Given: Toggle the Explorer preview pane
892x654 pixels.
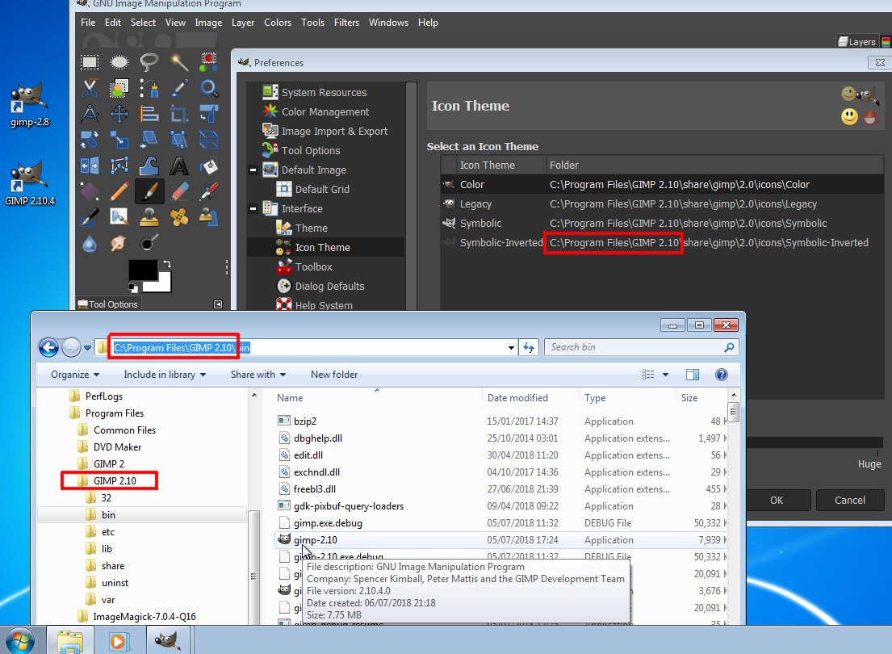Looking at the screenshot, I should click(693, 375).
